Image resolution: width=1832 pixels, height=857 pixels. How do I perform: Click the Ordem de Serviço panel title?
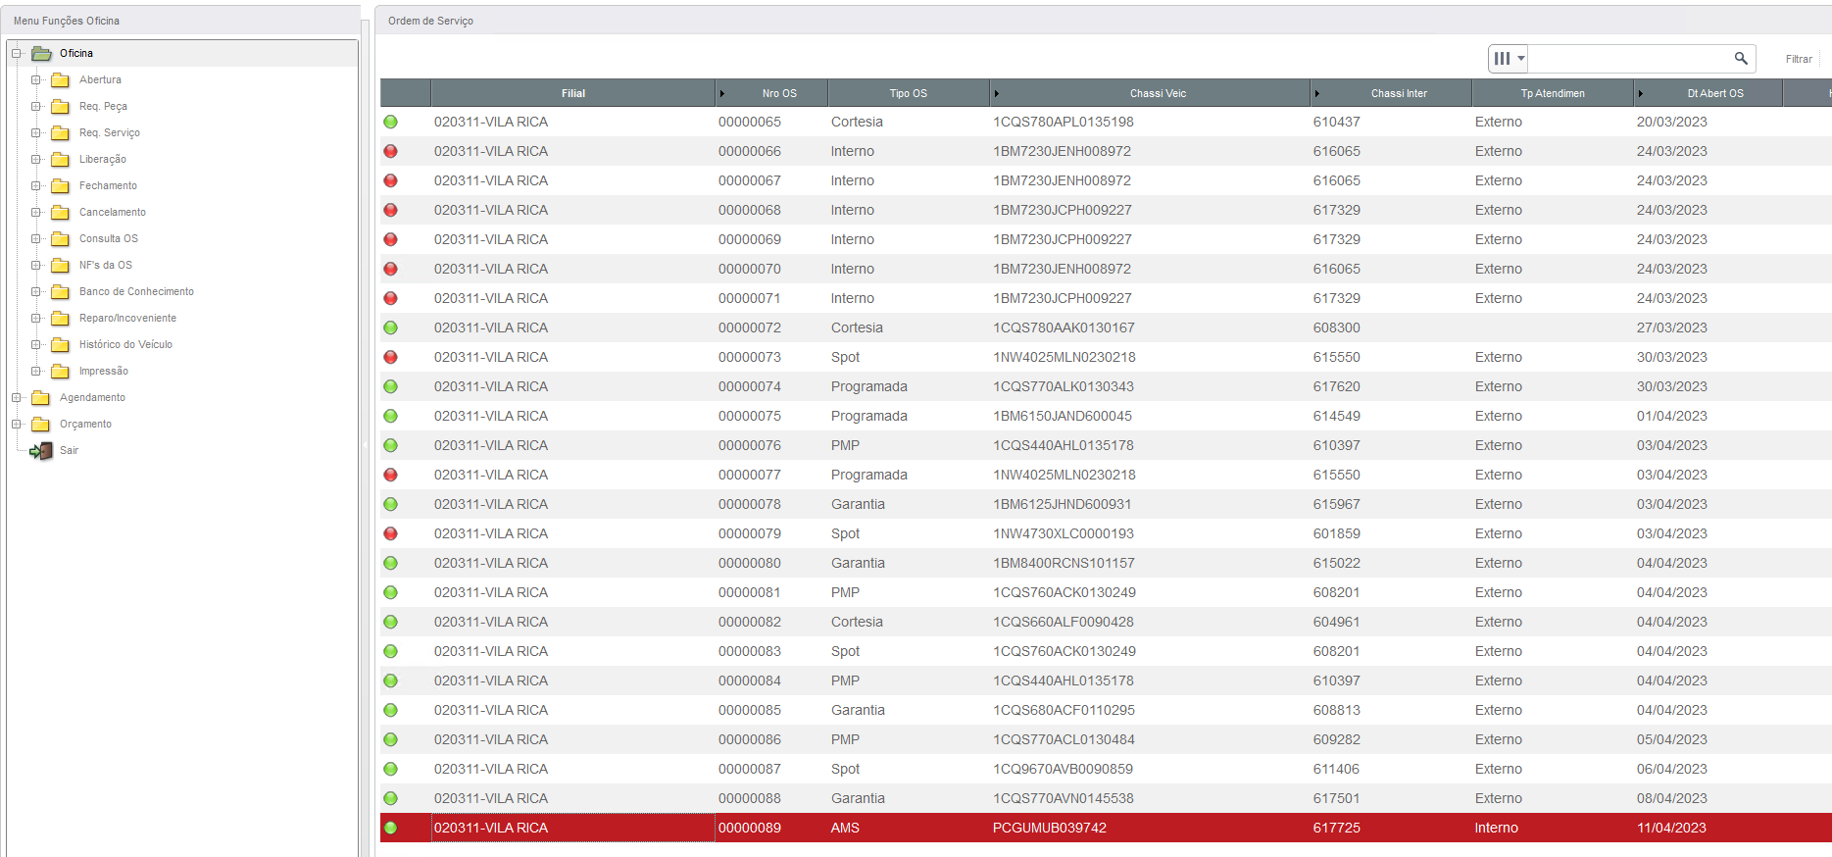[430, 22]
